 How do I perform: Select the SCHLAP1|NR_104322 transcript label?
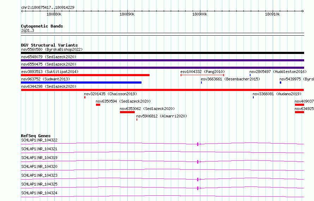[39, 140]
